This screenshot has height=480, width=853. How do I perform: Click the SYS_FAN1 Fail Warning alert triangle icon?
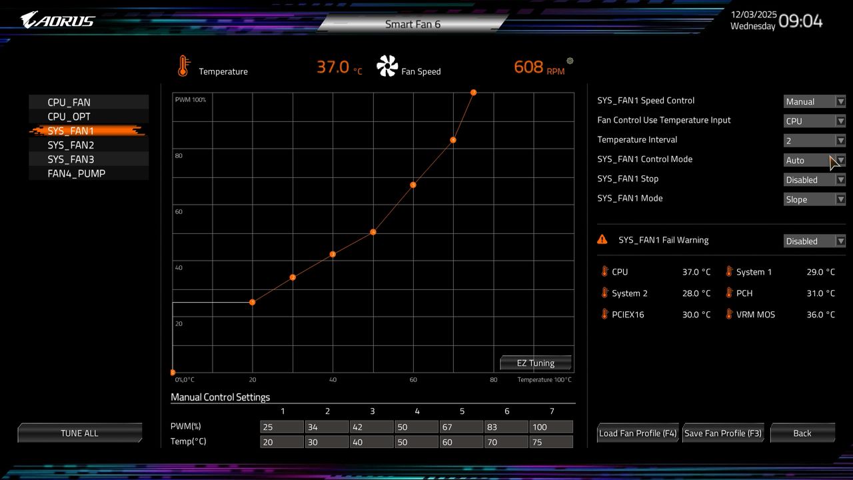[602, 239]
